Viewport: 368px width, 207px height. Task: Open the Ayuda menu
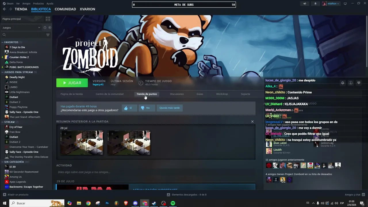coord(50,4)
